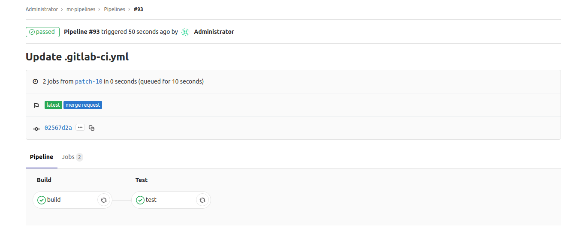Go to Administrator in the breadcrumb
This screenshot has height=240, width=573.
[42, 9]
